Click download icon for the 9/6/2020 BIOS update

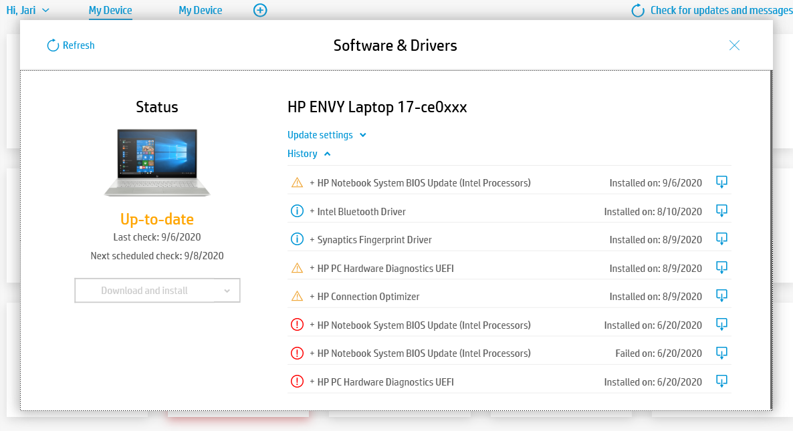point(721,182)
